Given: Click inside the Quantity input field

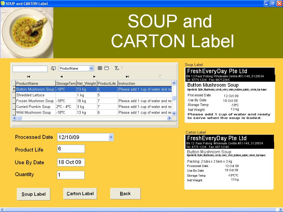Looking at the screenshot, I should coord(71,175).
